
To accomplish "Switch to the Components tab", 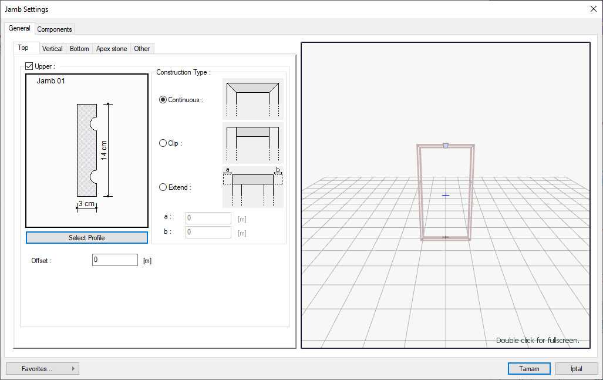I will pyautogui.click(x=55, y=29).
